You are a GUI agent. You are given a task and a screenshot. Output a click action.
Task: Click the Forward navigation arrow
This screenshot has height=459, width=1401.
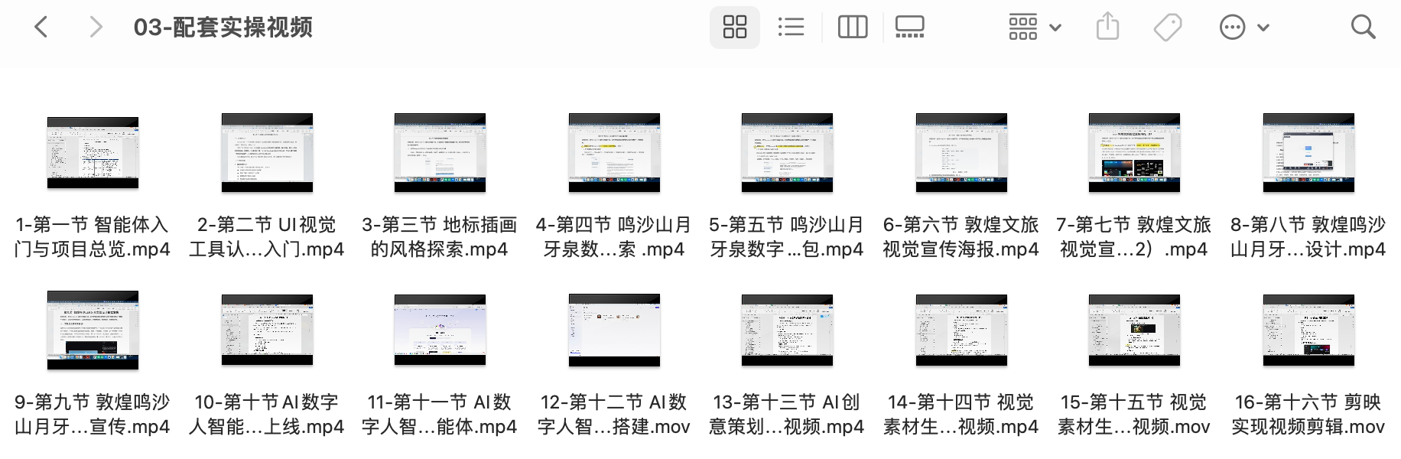96,28
